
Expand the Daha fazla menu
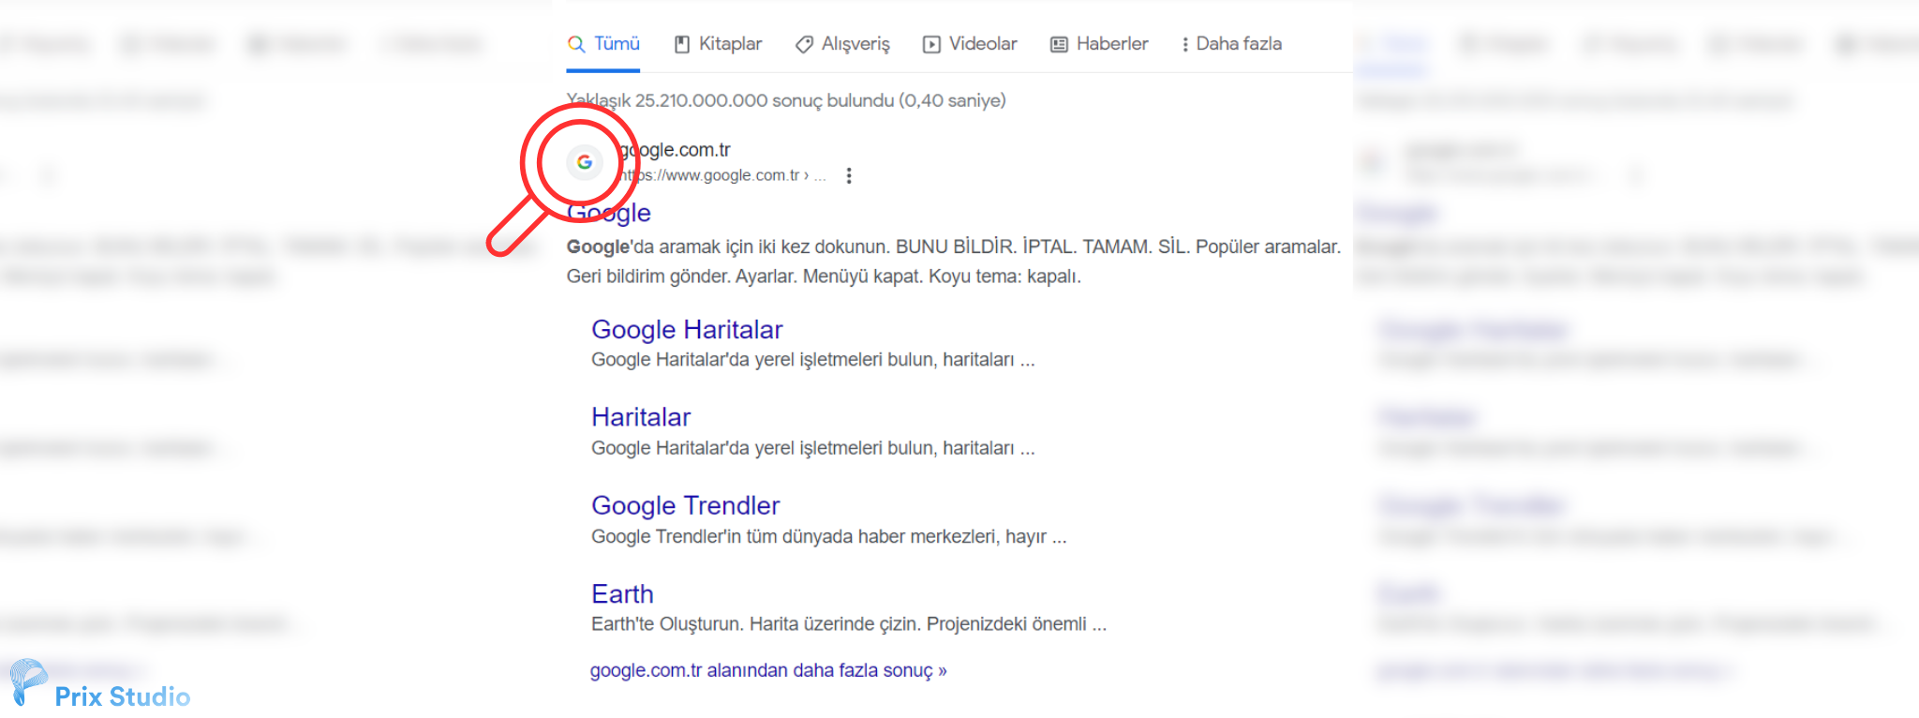pos(1231,44)
